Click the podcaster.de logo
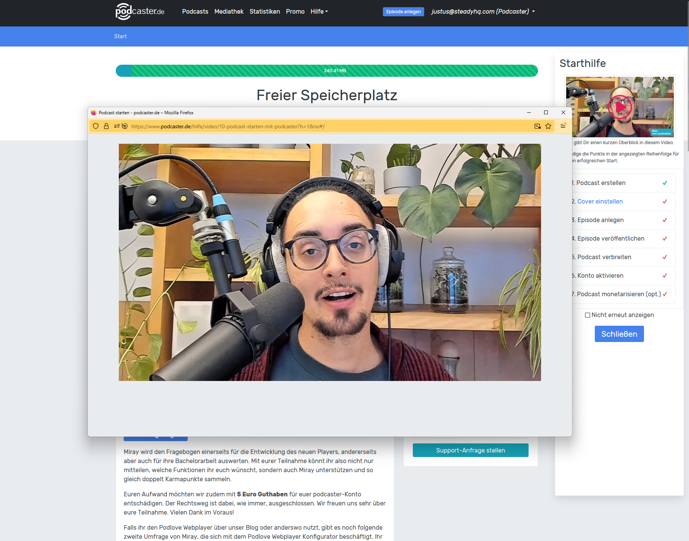The height and width of the screenshot is (541, 689). pyautogui.click(x=140, y=11)
